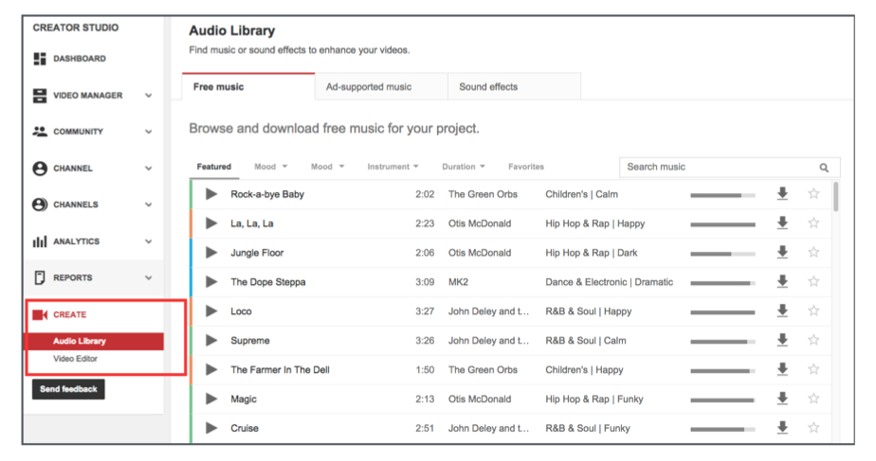The height and width of the screenshot is (461, 876).
Task: Open Video Editor in the sidebar
Action: 75,359
